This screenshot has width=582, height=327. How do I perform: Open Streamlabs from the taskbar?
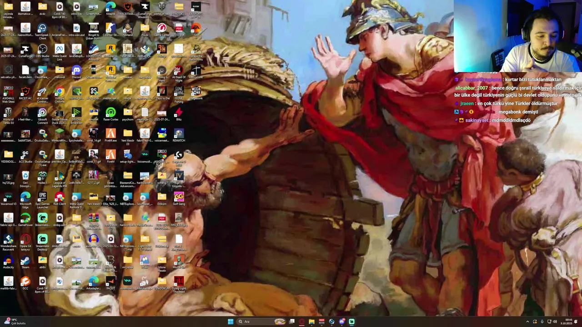tap(351, 322)
